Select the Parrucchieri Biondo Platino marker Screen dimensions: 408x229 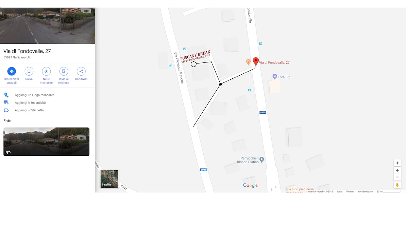[262, 159]
